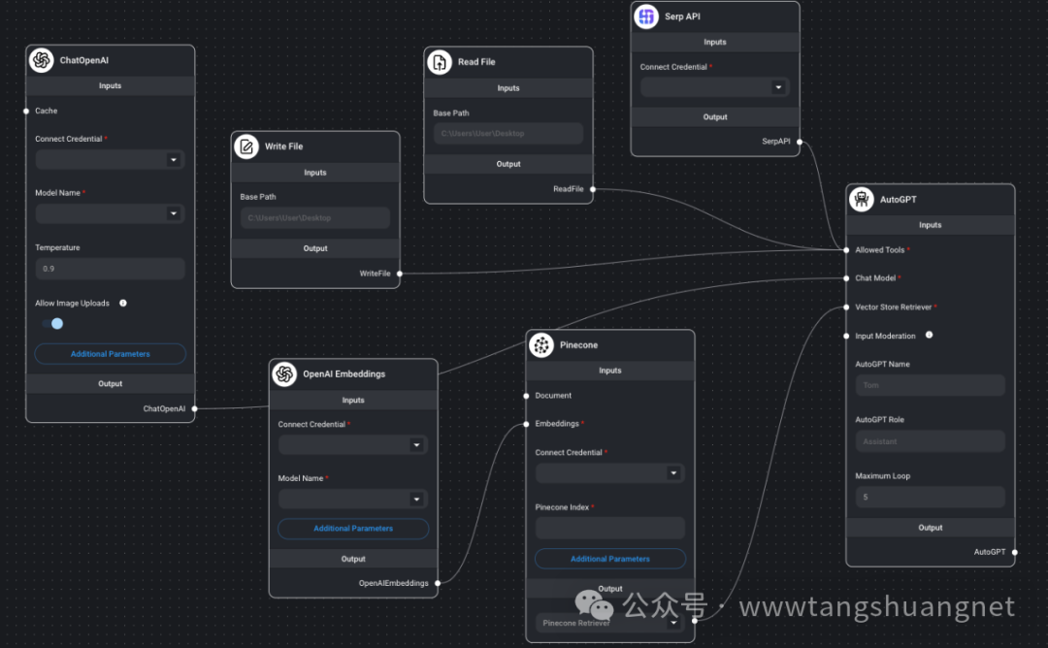Screen dimensions: 1048x648
Task: Click the Write File node pencil icon
Action: pos(246,146)
